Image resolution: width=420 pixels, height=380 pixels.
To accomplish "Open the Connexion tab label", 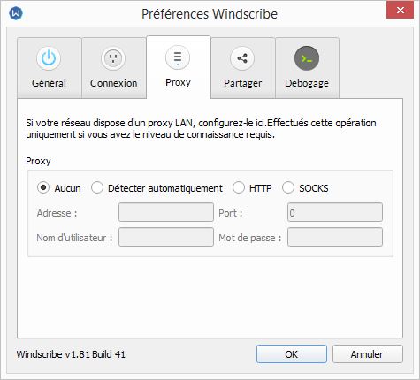I will point(113,83).
